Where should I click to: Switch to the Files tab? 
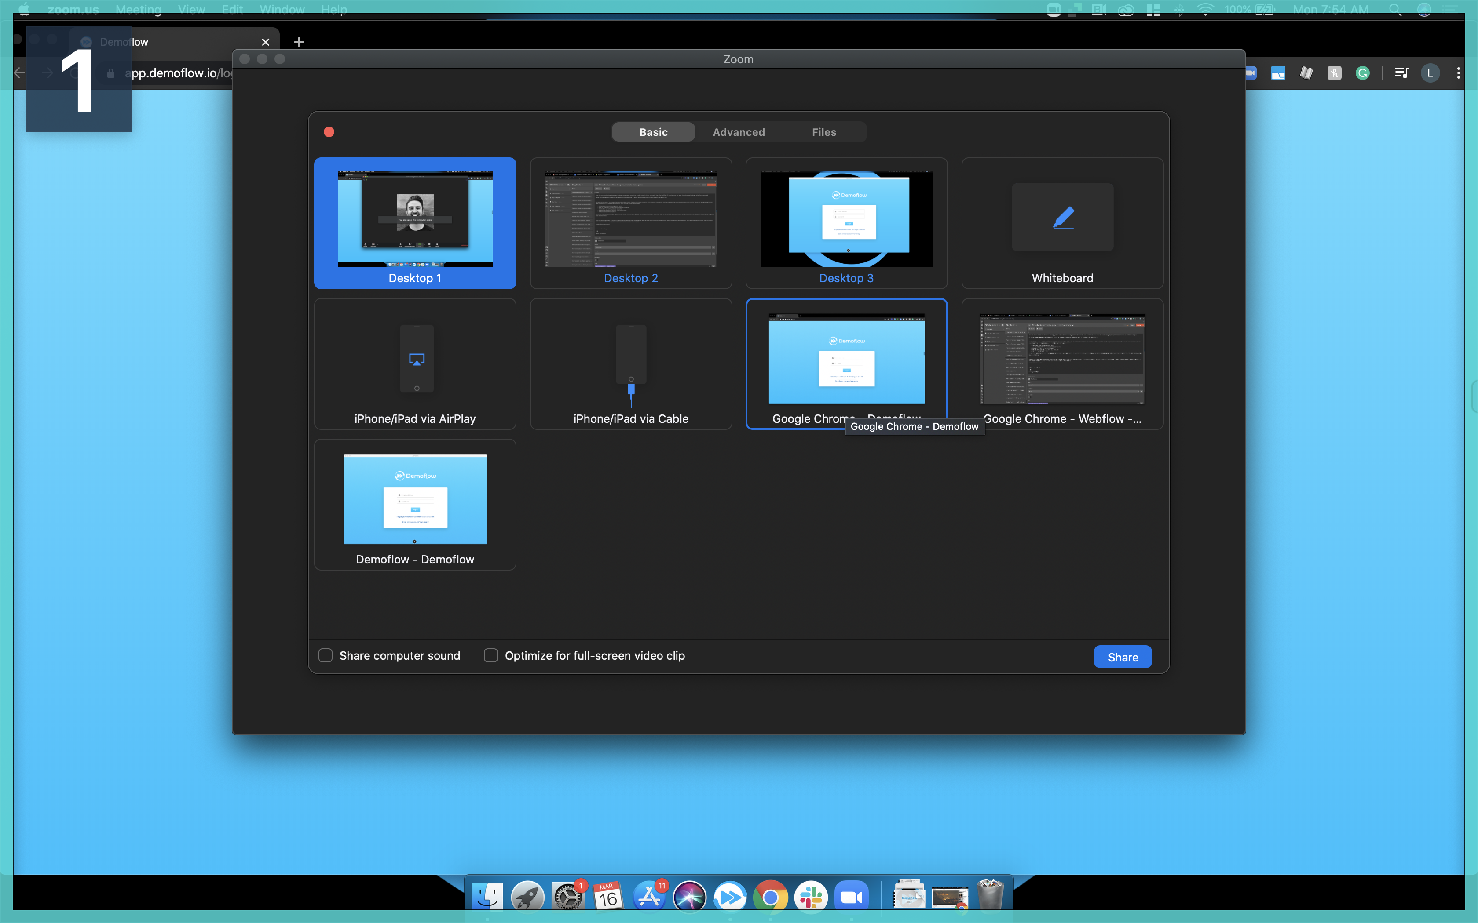coord(823,132)
